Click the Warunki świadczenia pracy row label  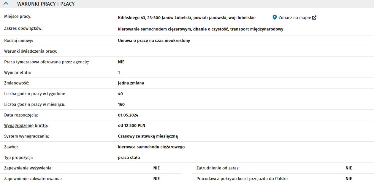[x=31, y=51]
